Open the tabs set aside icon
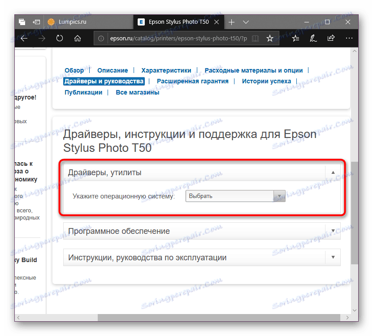The image size is (373, 336). click(x=22, y=22)
